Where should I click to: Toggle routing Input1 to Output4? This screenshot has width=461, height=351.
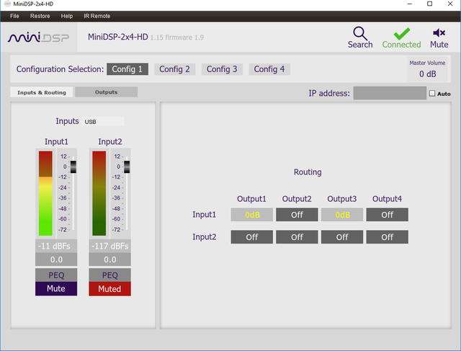click(388, 215)
